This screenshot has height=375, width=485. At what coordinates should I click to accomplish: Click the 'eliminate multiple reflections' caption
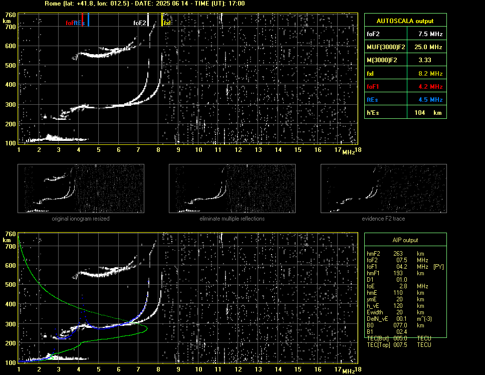tap(232, 219)
